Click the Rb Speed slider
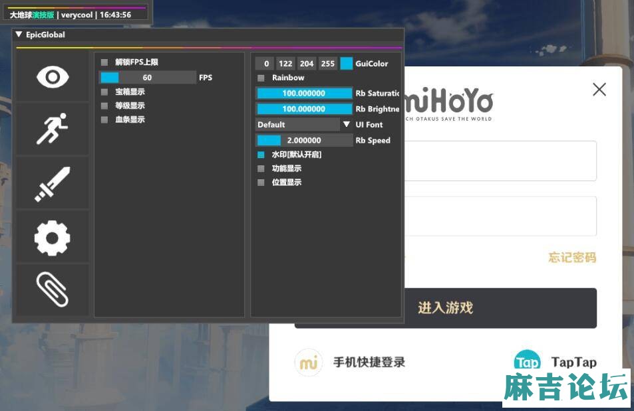Image resolution: width=634 pixels, height=411 pixels. pos(304,141)
